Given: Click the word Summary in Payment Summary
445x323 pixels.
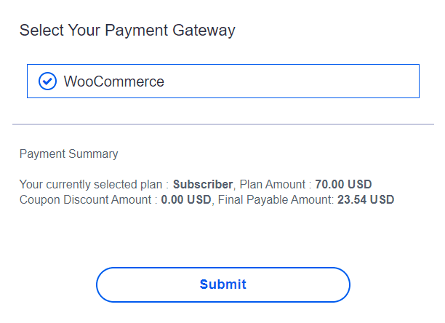Looking at the screenshot, I should point(93,153).
